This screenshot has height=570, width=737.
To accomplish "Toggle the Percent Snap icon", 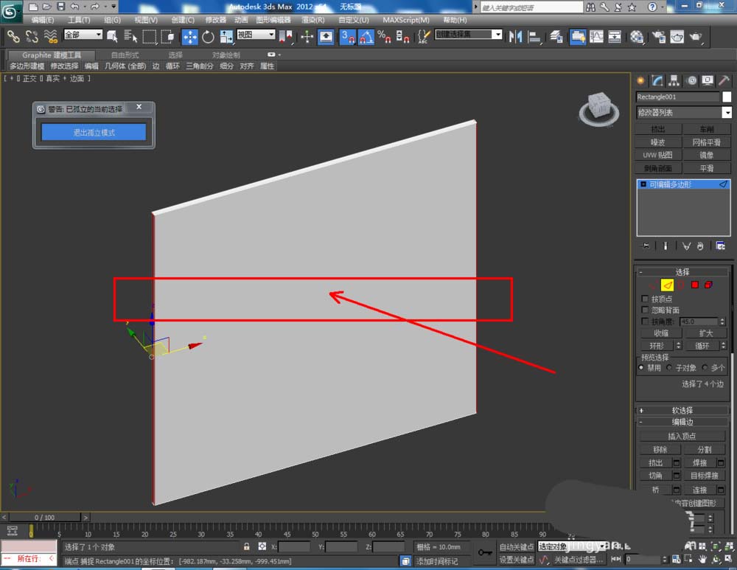I will tap(384, 37).
